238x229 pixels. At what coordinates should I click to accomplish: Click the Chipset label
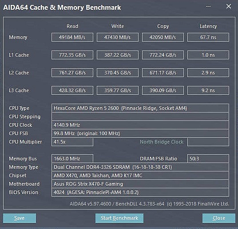[x=17, y=175]
